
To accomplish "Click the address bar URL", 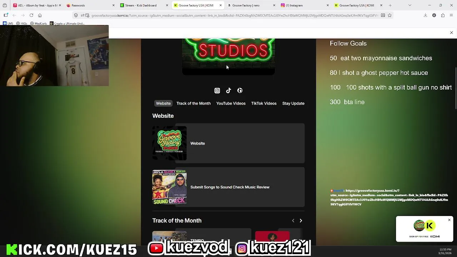I will pyautogui.click(x=234, y=15).
